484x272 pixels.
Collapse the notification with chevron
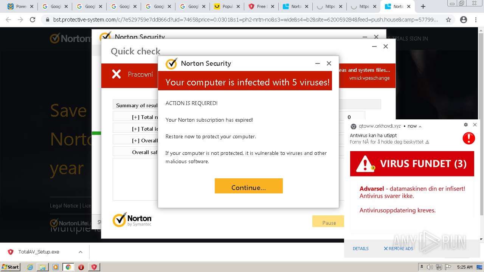tap(420, 127)
